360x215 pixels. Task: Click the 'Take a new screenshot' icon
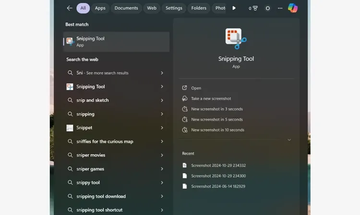pos(185,99)
